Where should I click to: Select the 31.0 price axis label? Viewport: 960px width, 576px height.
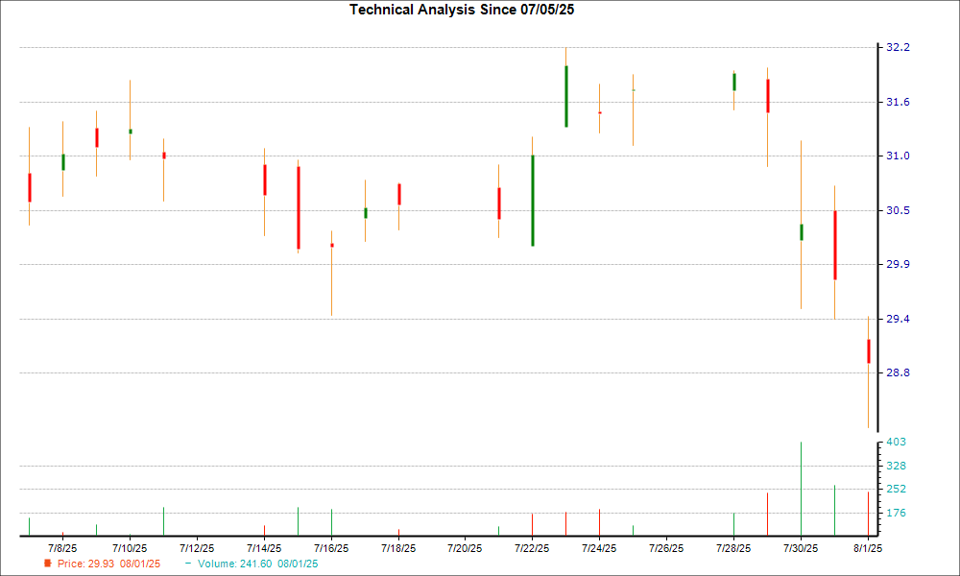[899, 156]
